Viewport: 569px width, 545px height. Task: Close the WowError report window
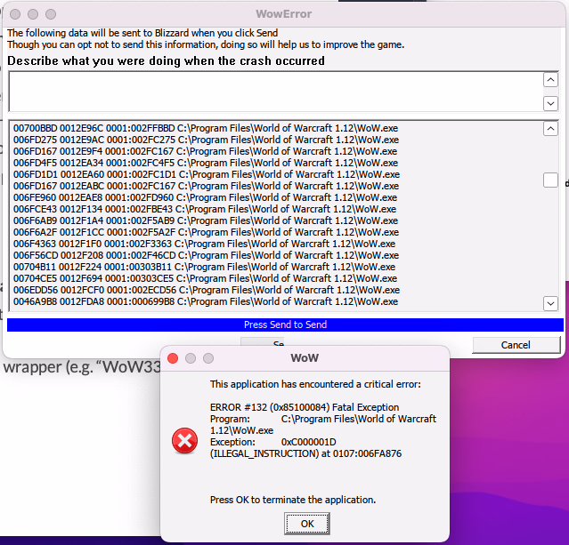(15, 15)
